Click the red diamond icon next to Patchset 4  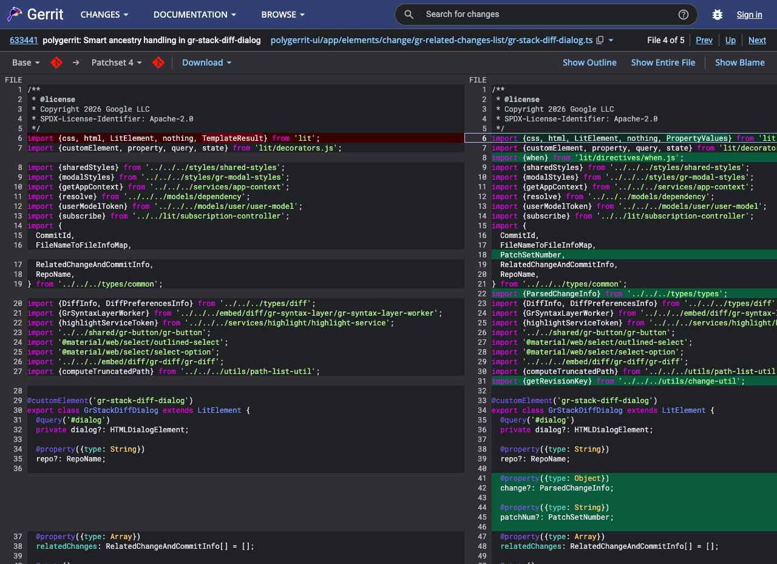point(158,63)
